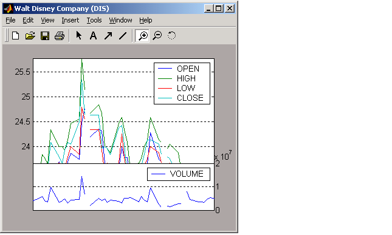Open a file using the folder icon
This screenshot has height=235, width=392.
pos(30,35)
